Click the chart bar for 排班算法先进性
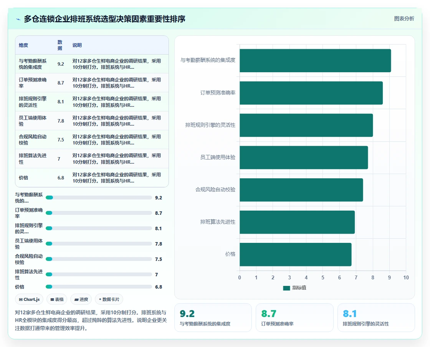 pos(297,222)
